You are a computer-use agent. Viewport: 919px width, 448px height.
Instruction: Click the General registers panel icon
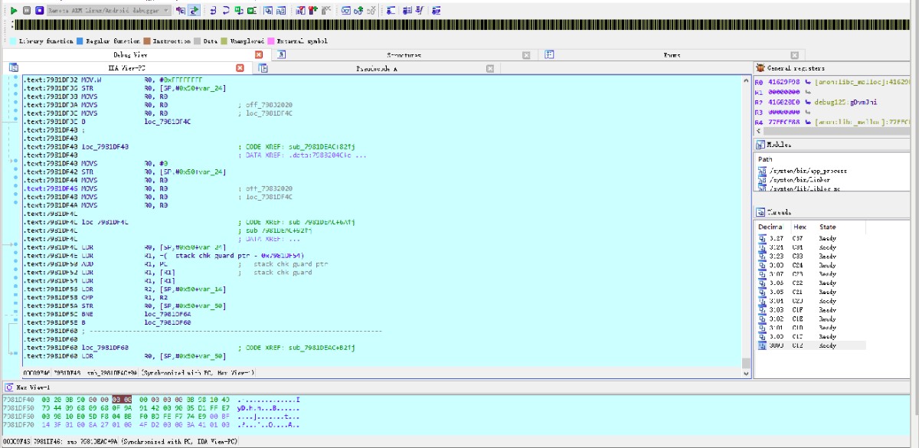pos(760,68)
